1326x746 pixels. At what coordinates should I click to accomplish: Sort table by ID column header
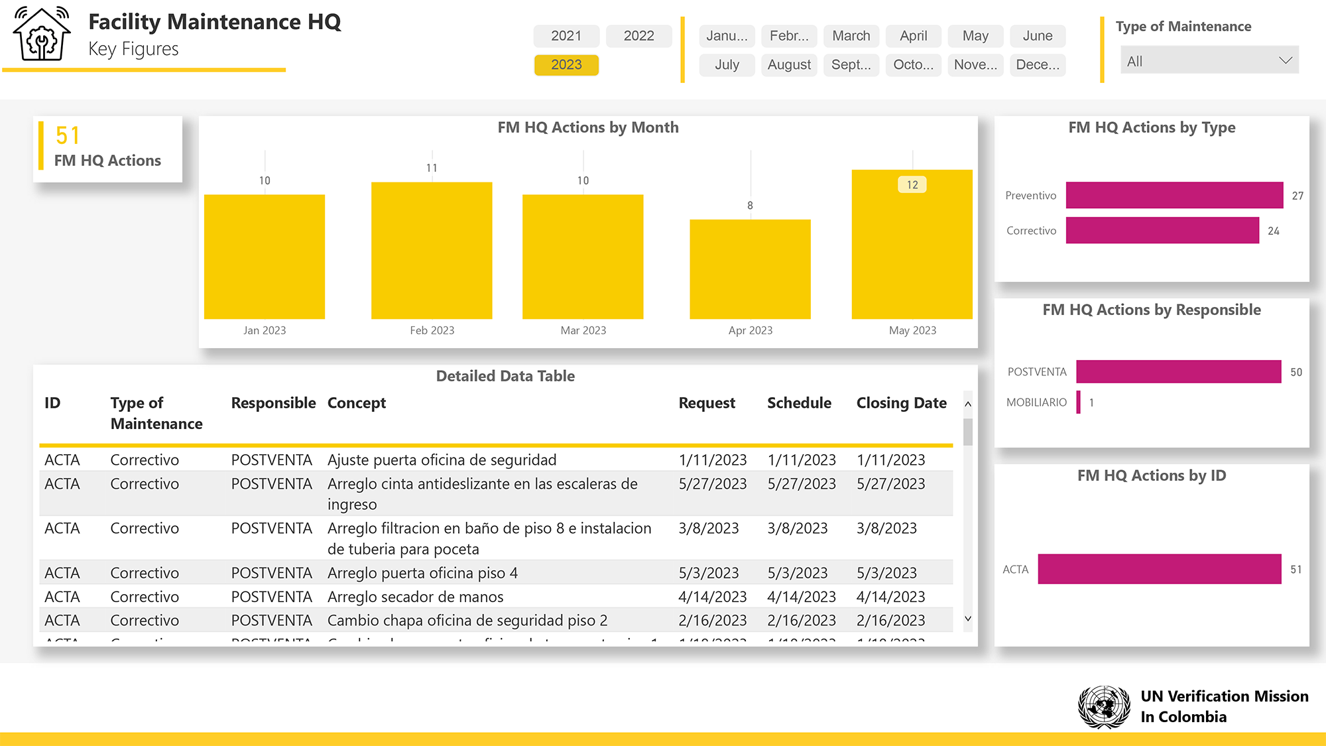pos(52,403)
